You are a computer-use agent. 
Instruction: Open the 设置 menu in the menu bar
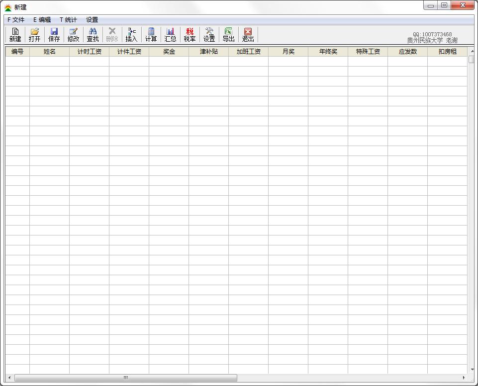point(92,20)
